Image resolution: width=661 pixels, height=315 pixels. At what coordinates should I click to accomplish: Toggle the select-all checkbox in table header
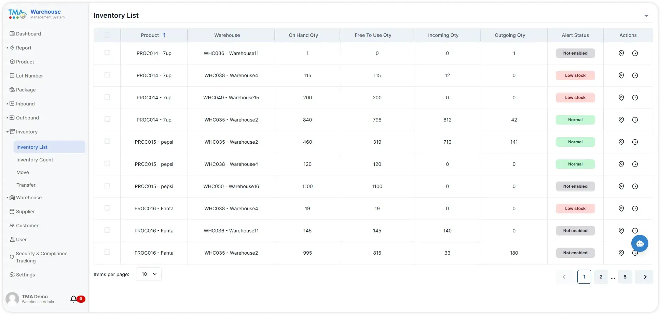pos(107,35)
